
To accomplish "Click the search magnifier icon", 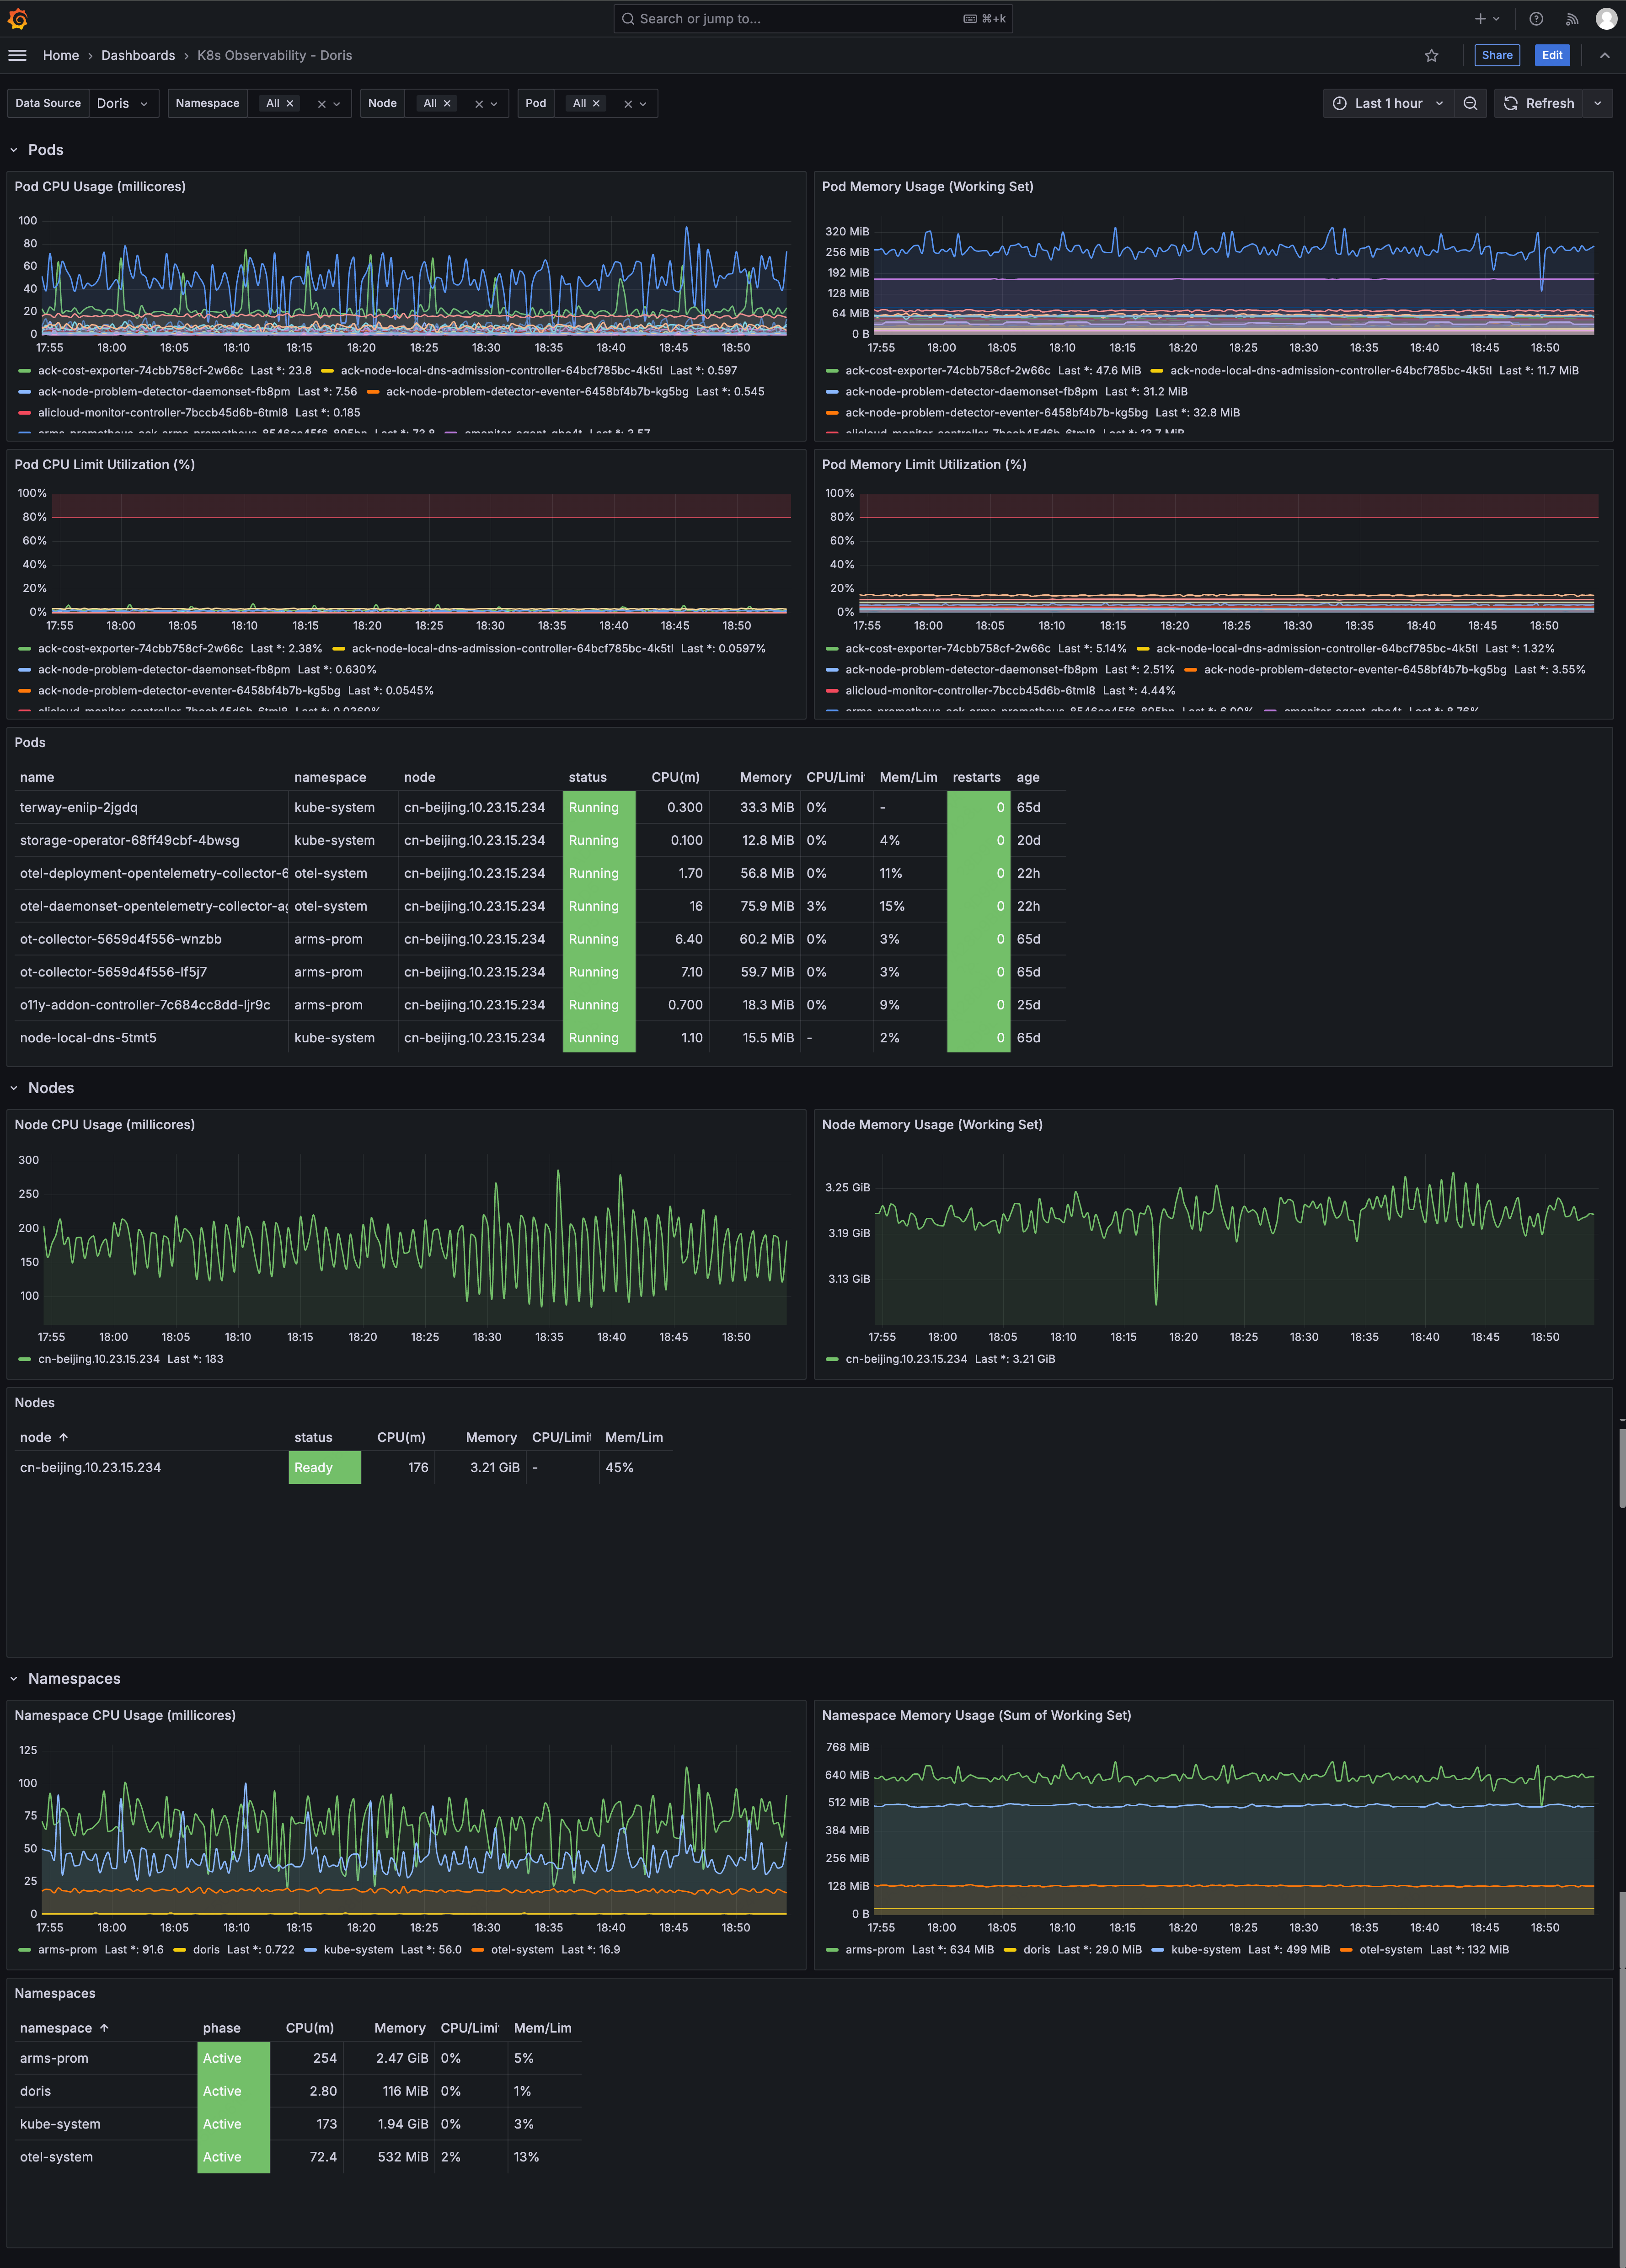I will [x=628, y=19].
